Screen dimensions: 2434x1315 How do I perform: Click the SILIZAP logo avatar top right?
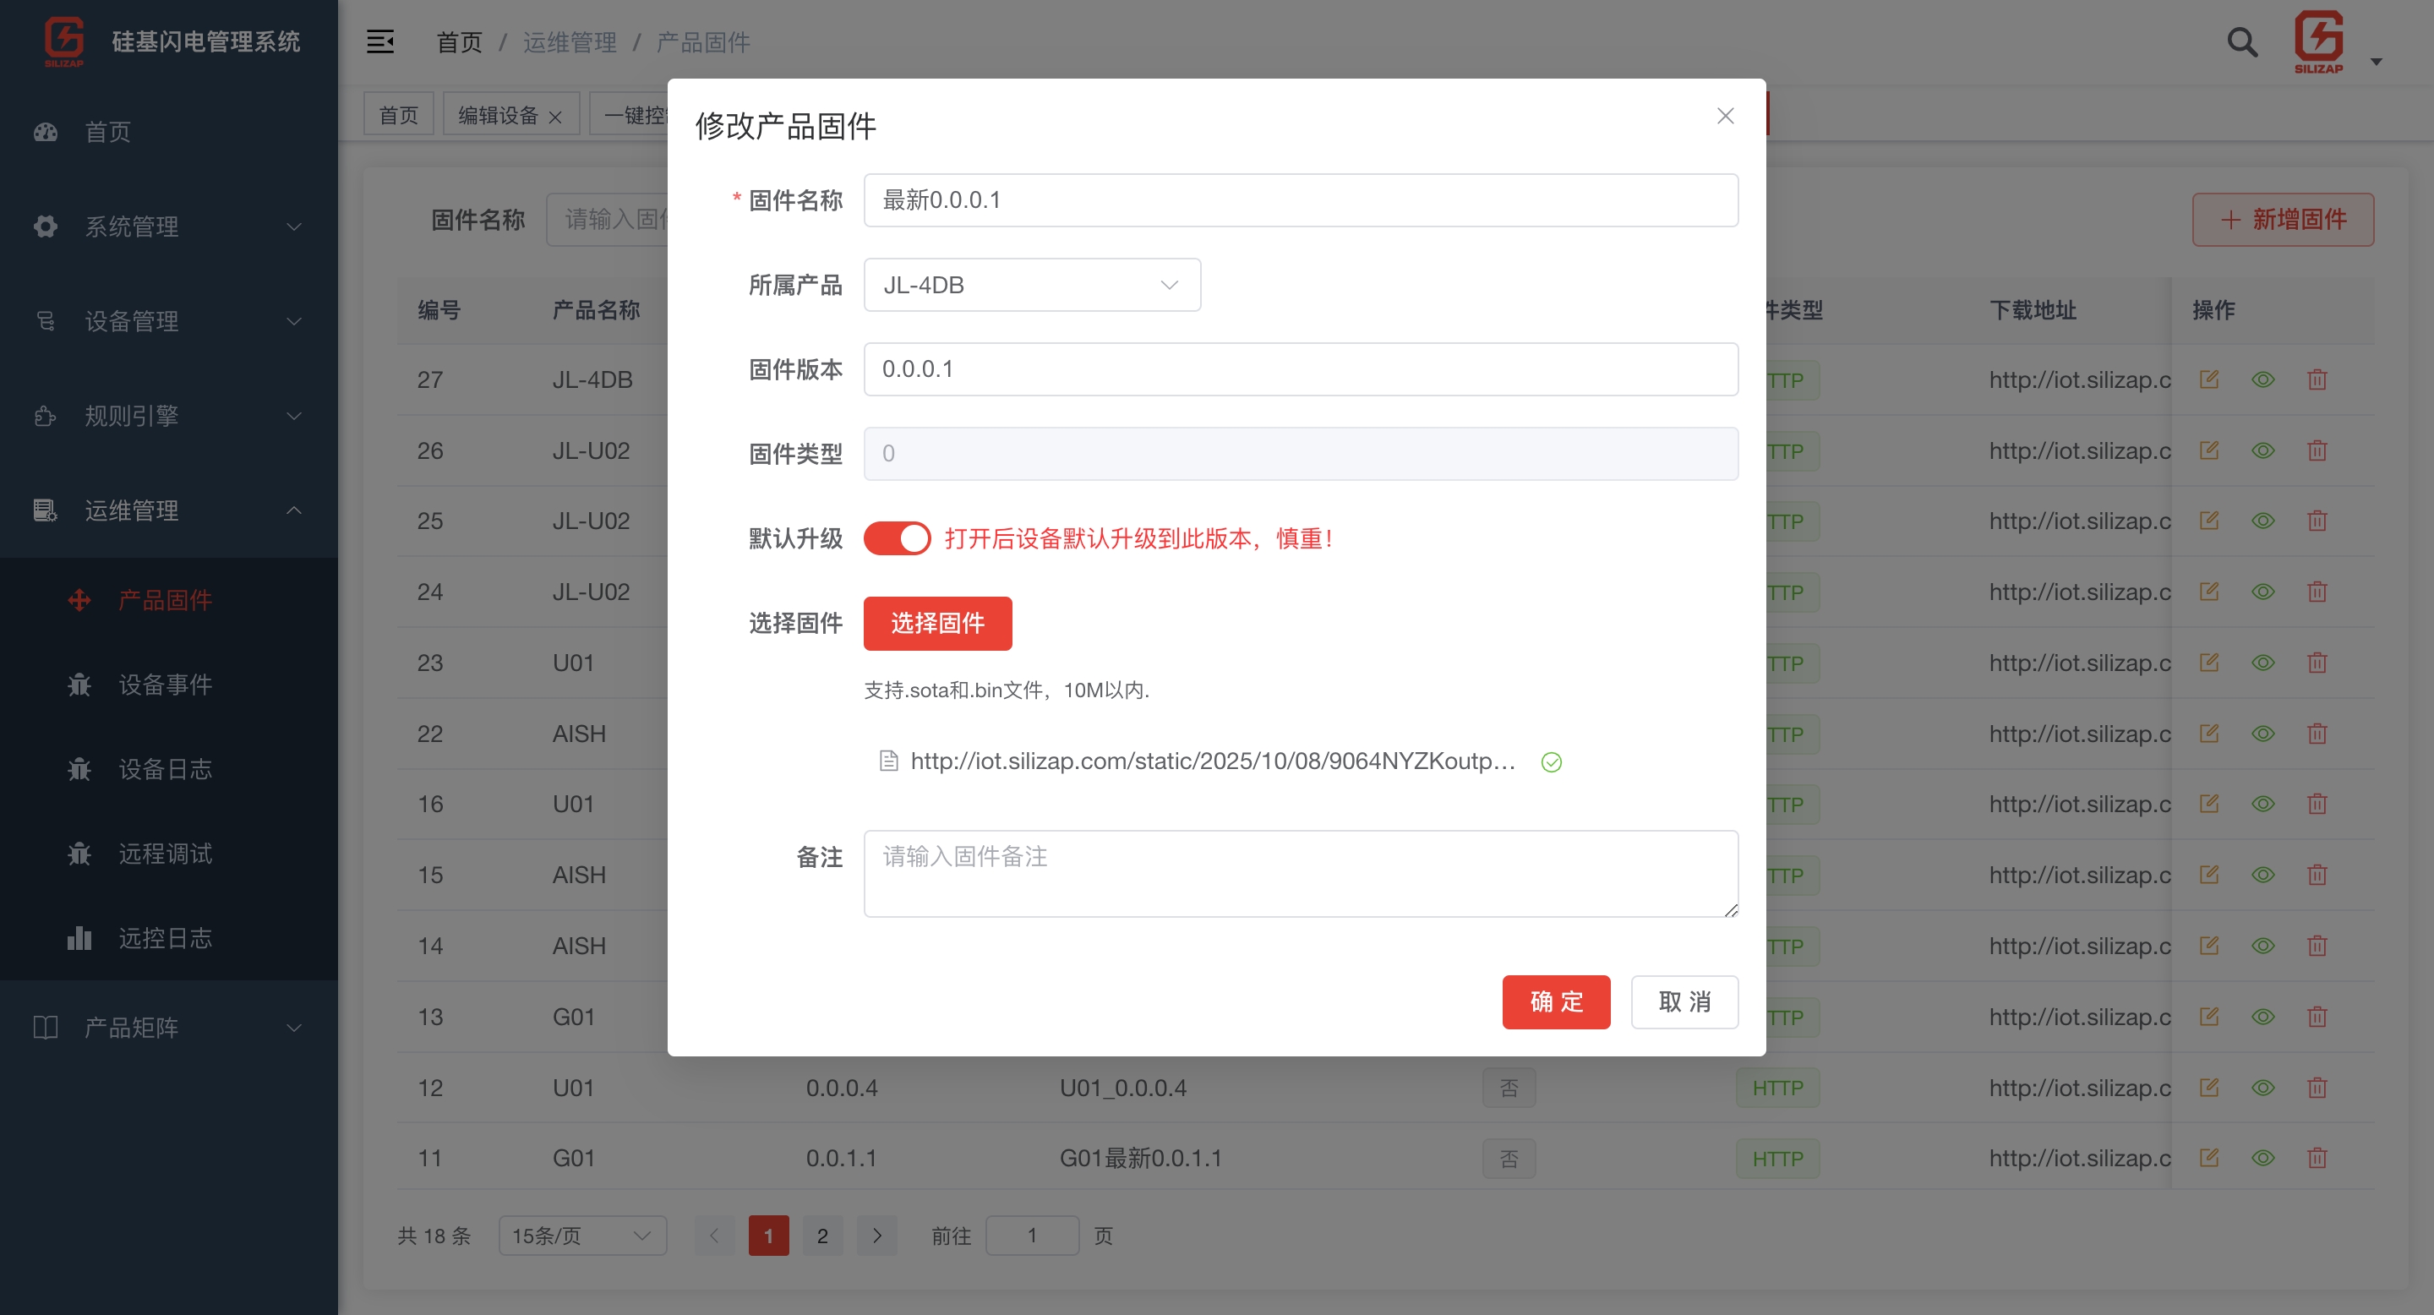tap(2320, 41)
